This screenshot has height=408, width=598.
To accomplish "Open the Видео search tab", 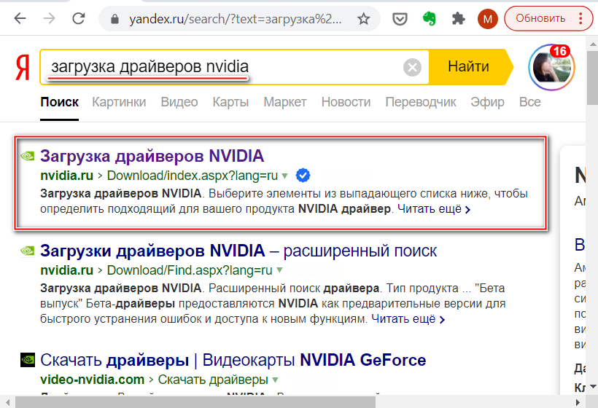I will 179,102.
